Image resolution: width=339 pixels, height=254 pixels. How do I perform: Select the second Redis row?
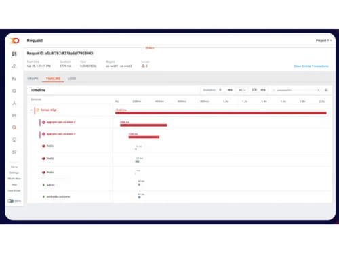pos(50,158)
